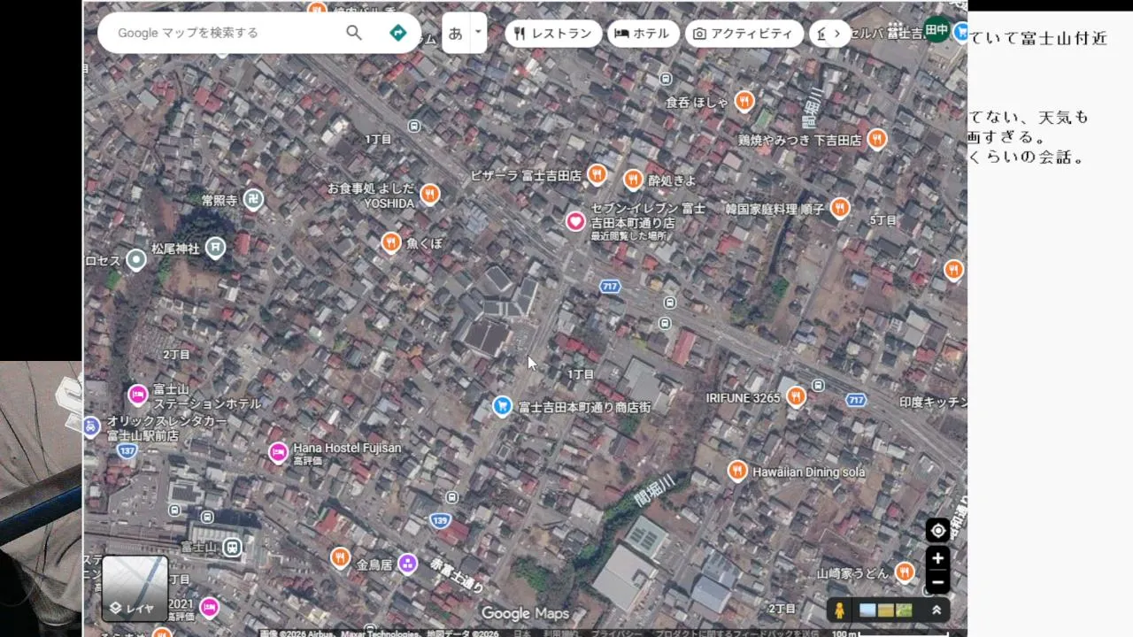Screen dimensions: 1133x637
Task: Click the Google Maps logo at the bottom
Action: coord(525,614)
